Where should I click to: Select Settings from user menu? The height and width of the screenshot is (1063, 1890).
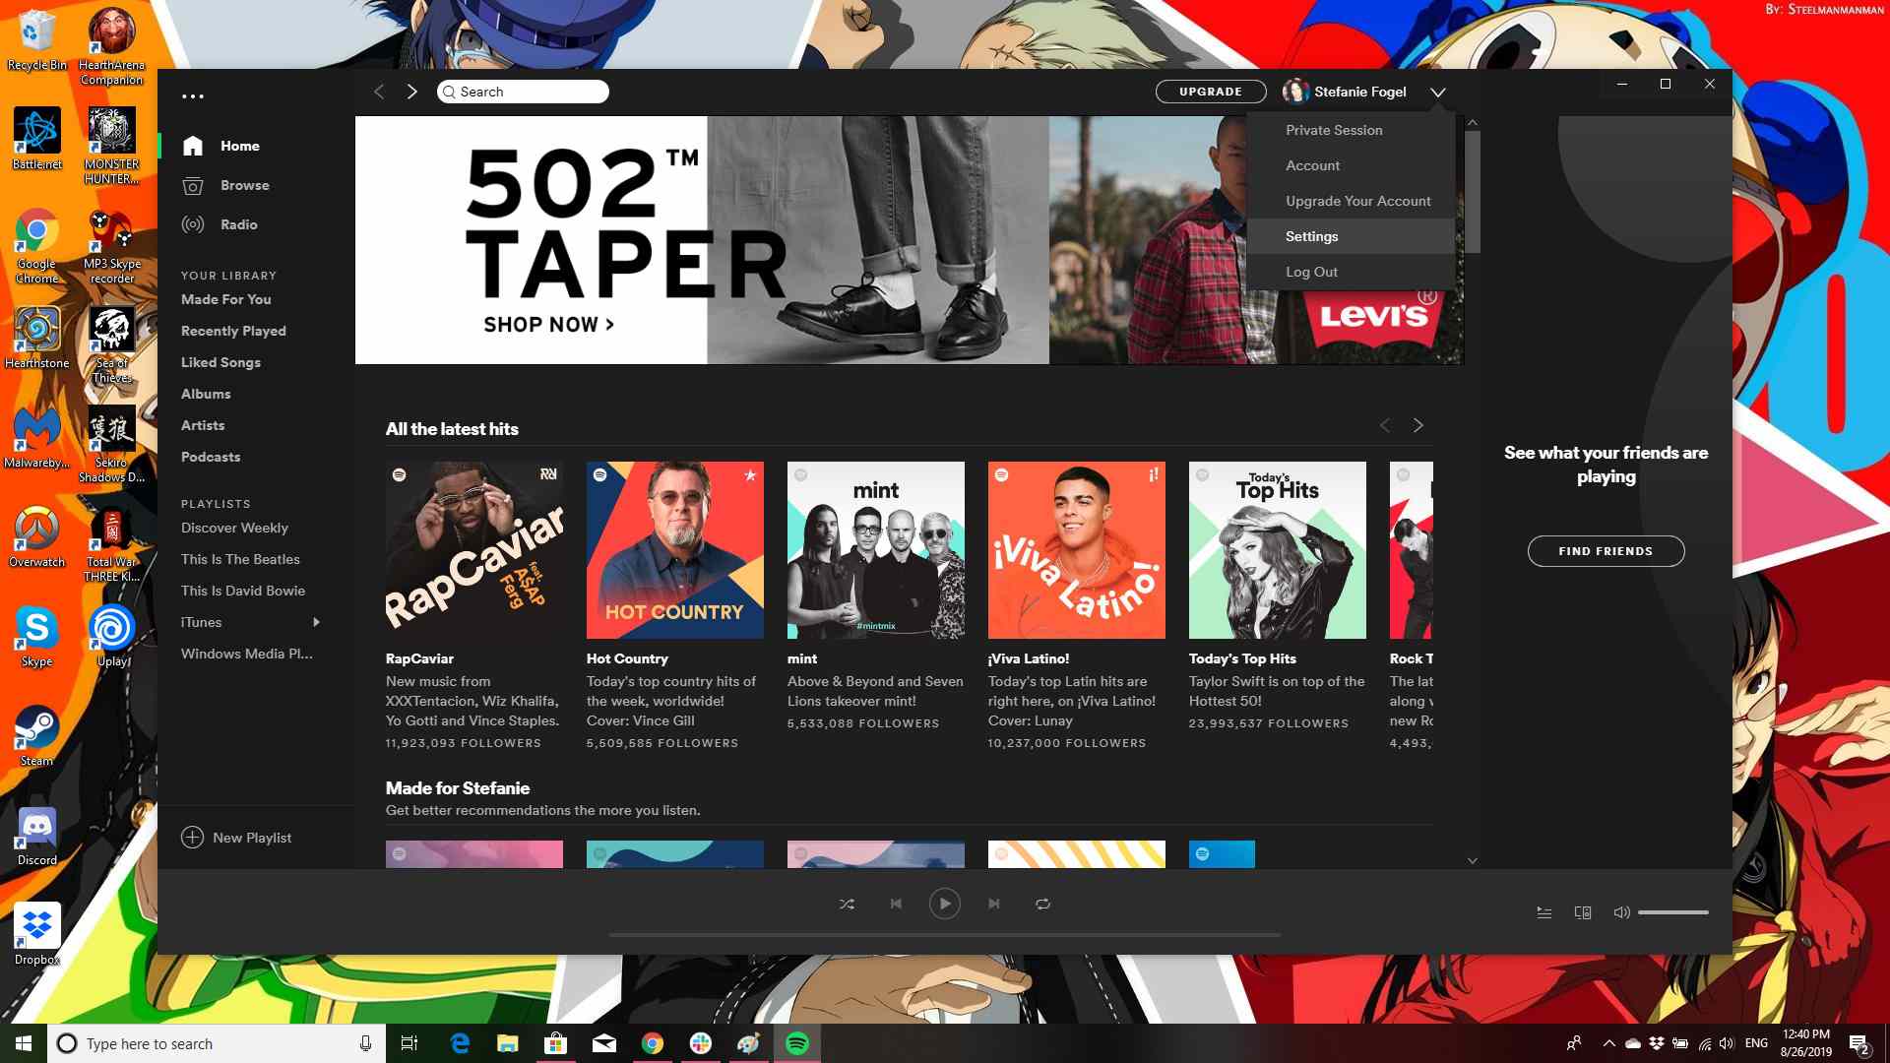point(1312,235)
